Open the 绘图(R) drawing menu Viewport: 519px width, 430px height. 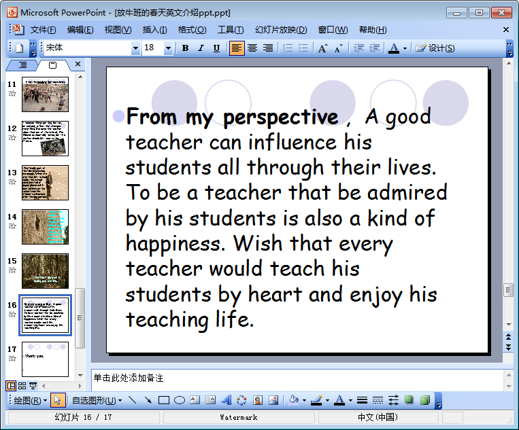point(30,401)
